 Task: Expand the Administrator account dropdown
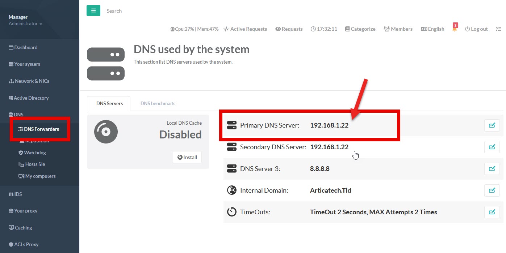click(25, 24)
